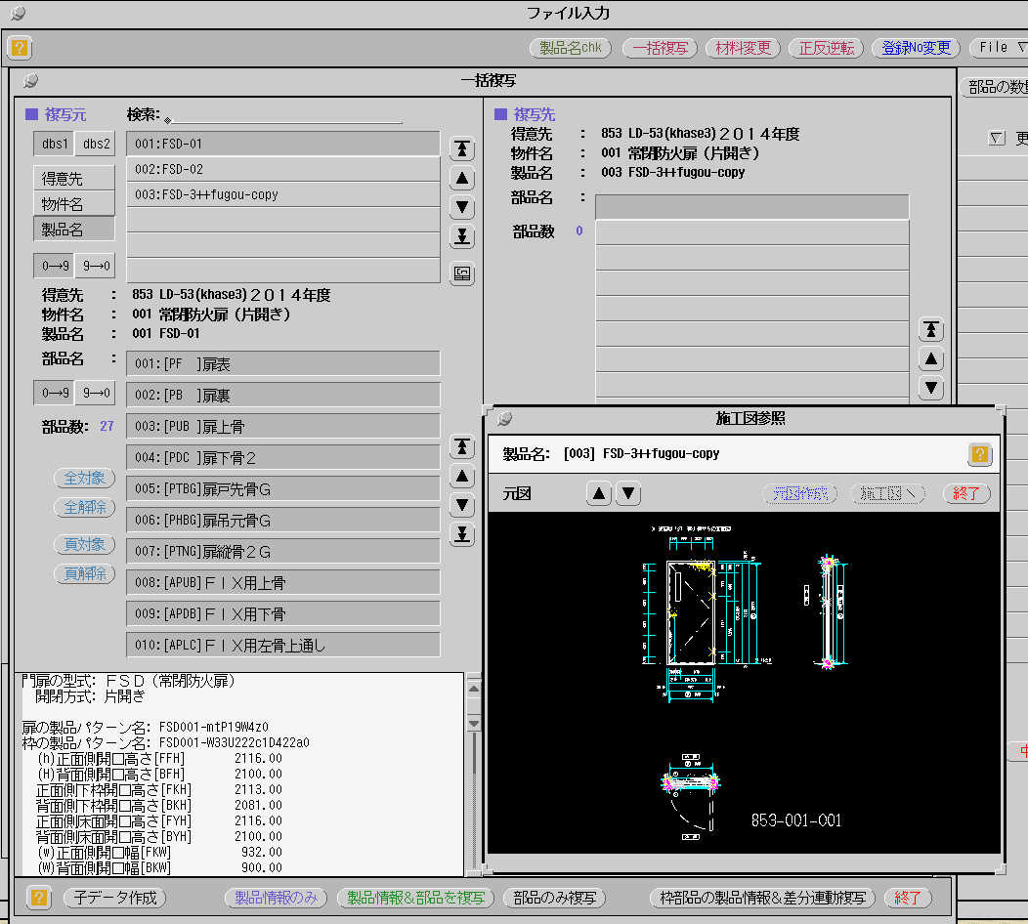Sort parts list 0→9 ascending

coord(55,394)
